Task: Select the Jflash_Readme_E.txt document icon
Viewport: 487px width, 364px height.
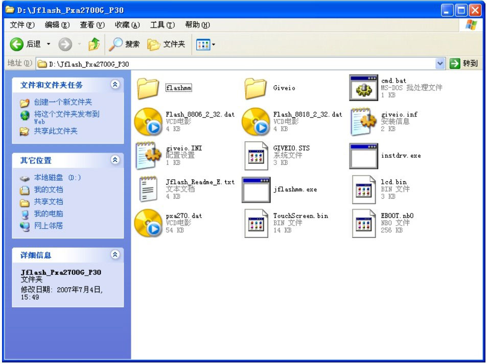Action: coord(148,189)
